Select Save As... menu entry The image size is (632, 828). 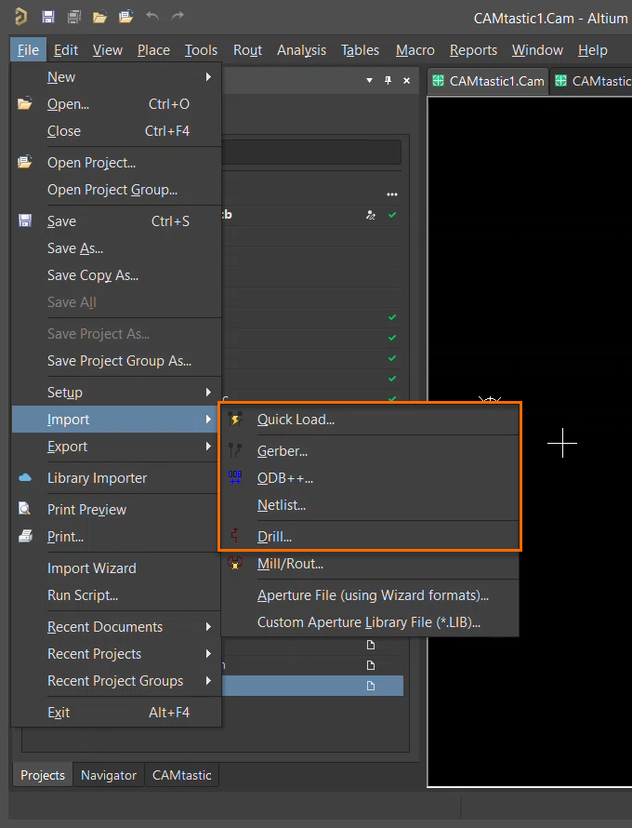[116, 248]
